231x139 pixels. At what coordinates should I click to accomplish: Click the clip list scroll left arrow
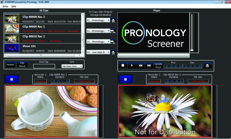click(x=5, y=55)
